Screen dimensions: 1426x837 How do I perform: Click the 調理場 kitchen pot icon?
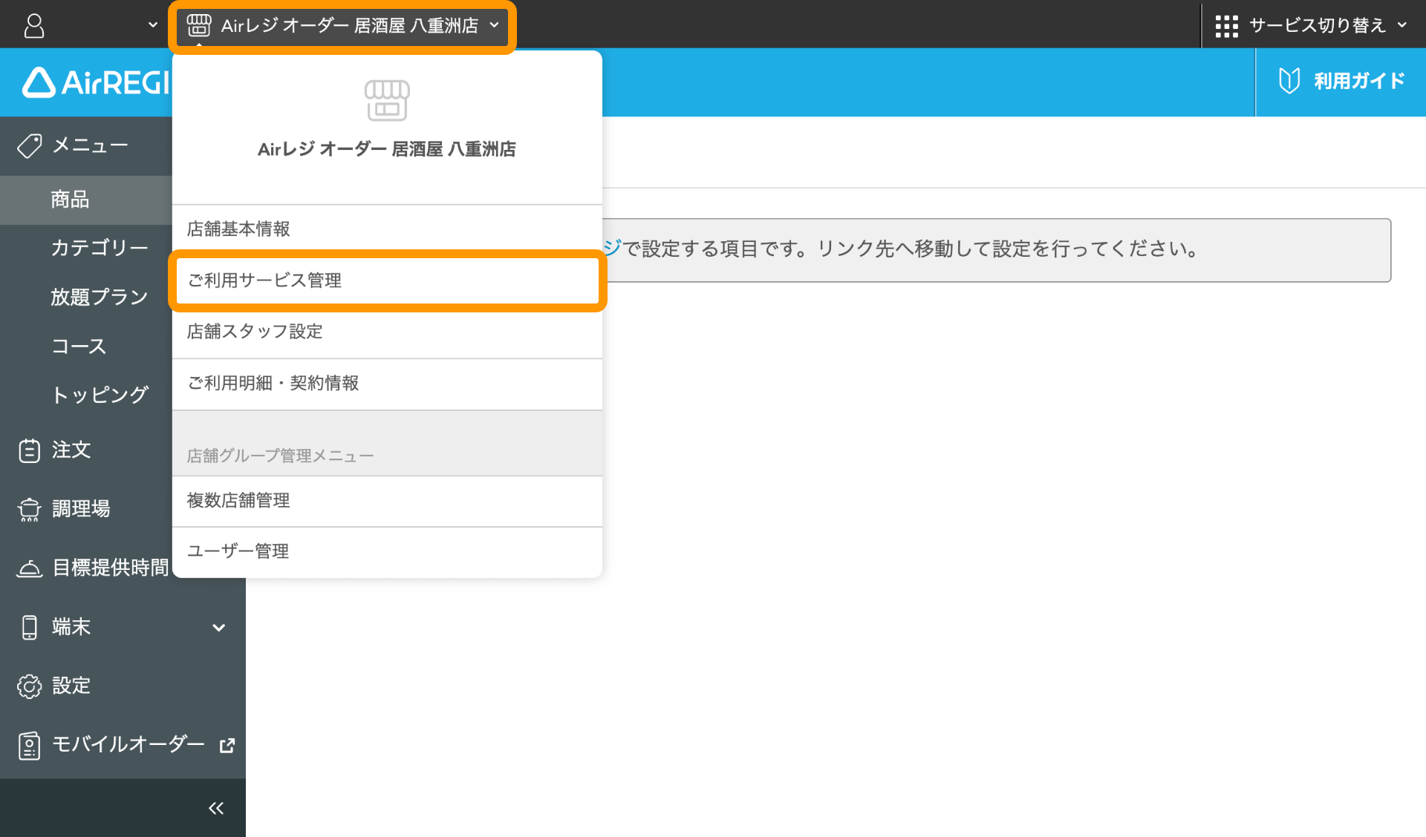pyautogui.click(x=30, y=509)
